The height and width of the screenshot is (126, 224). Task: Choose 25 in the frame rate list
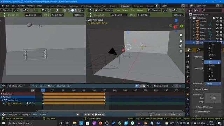pyautogui.click(x=212, y=51)
